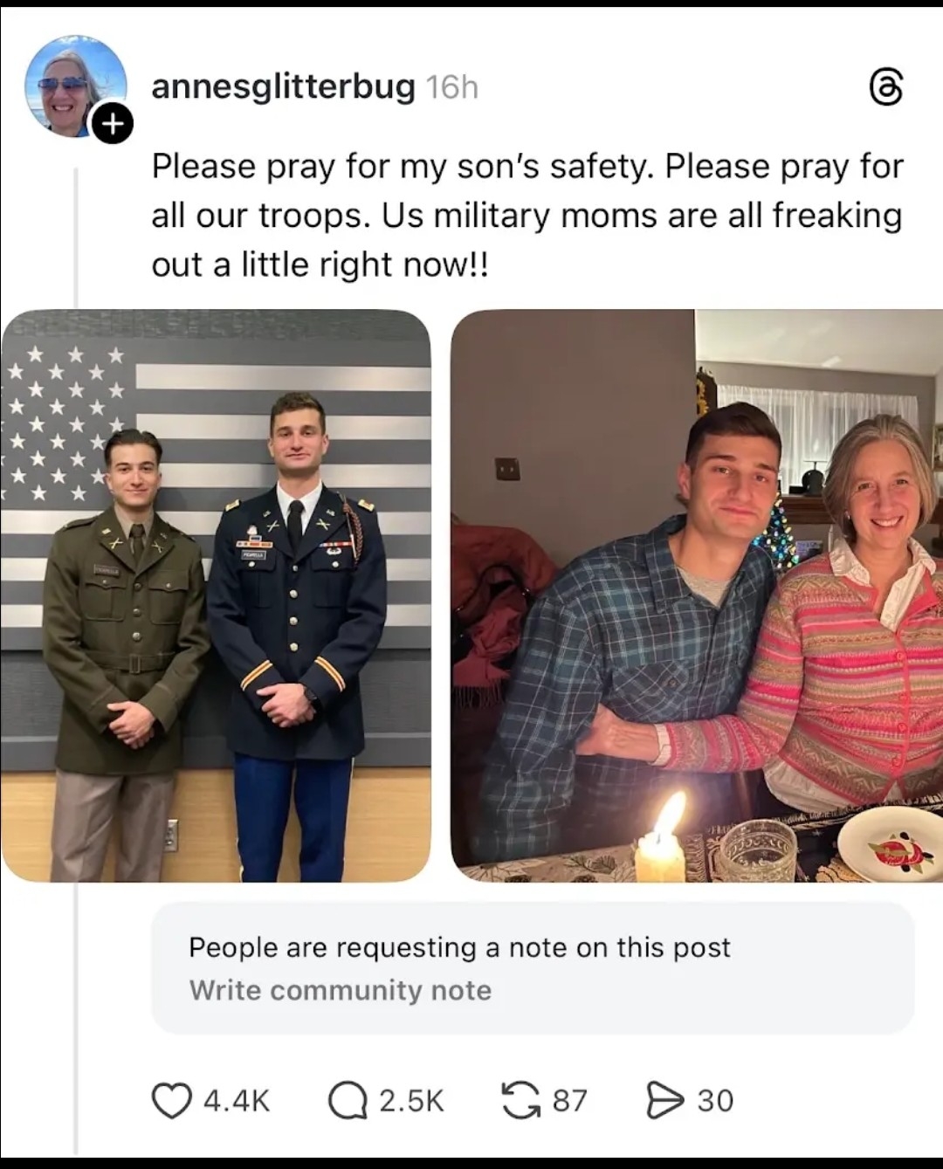
Task: Follow user via plus badge on avatar
Action: click(113, 124)
